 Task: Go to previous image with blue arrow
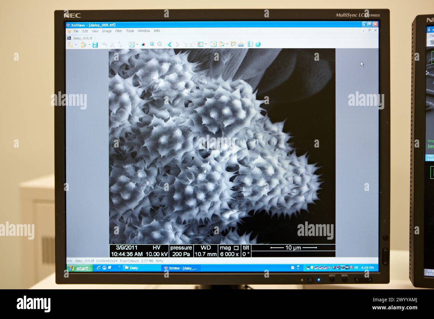pos(170,44)
